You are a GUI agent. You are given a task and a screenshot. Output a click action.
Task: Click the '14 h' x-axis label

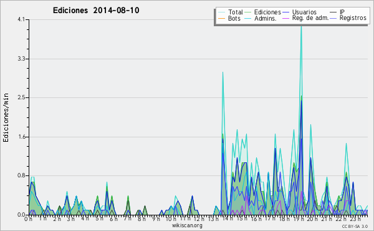pyautogui.click(x=228, y=219)
